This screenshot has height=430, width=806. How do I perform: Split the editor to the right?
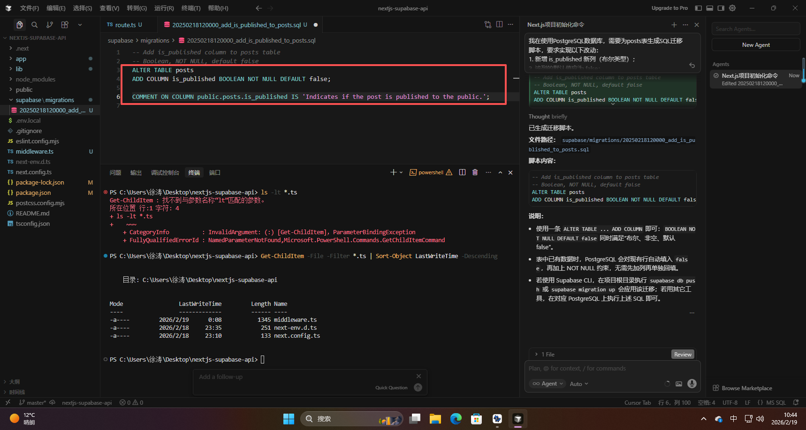coord(499,24)
